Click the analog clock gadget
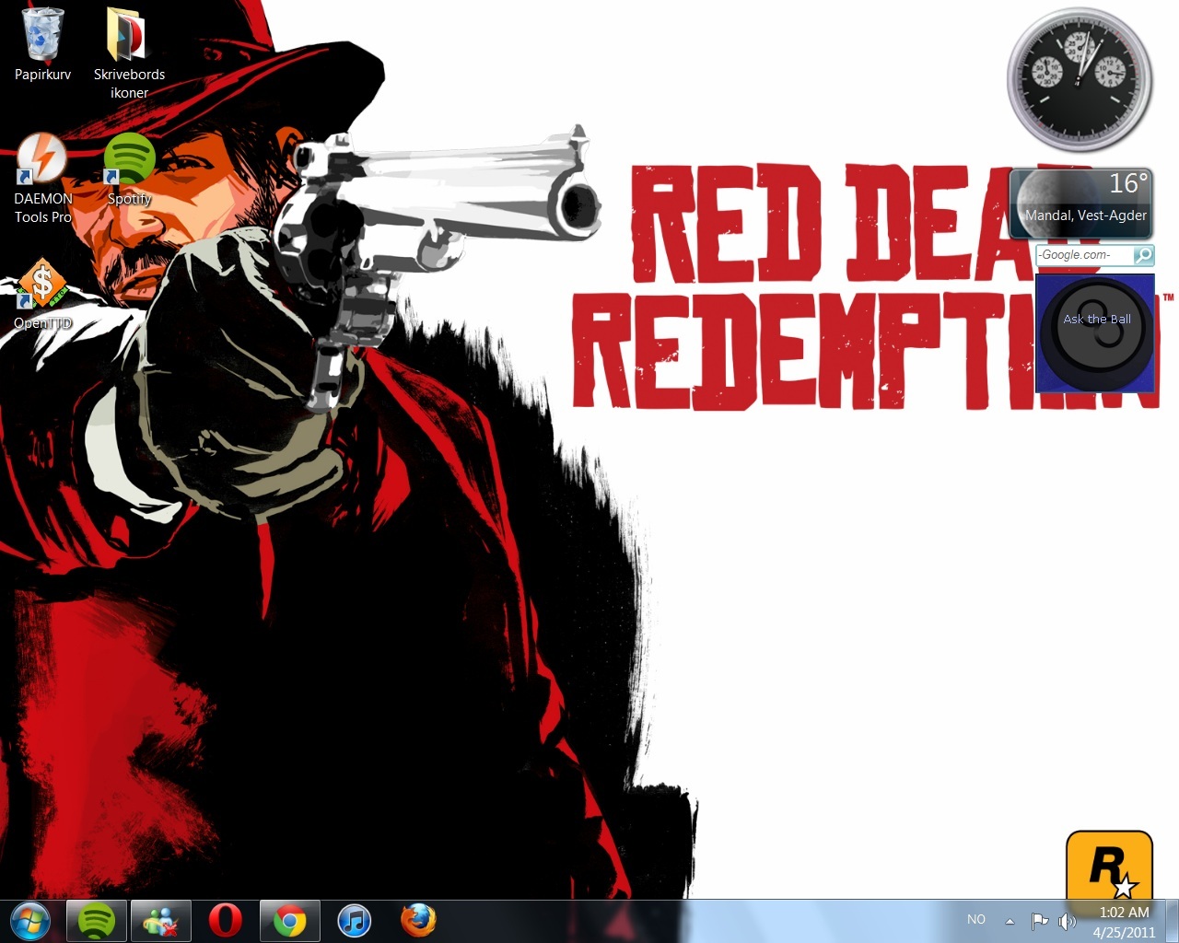This screenshot has height=943, width=1179. tap(1080, 80)
